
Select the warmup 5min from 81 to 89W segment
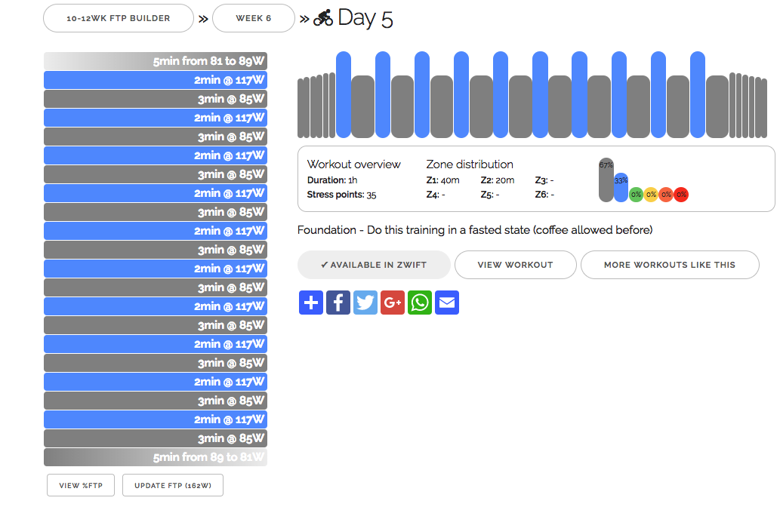coord(156,61)
